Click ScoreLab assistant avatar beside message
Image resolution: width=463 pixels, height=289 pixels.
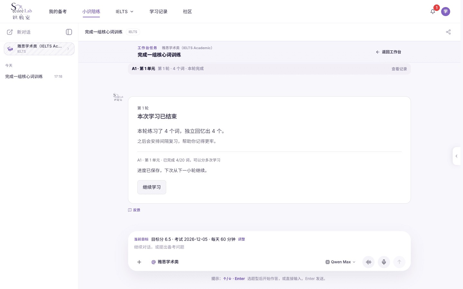(x=118, y=97)
